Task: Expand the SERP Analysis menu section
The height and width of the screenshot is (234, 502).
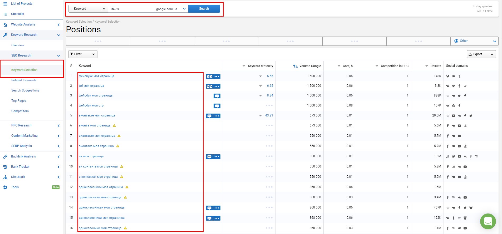Action: [x=58, y=146]
